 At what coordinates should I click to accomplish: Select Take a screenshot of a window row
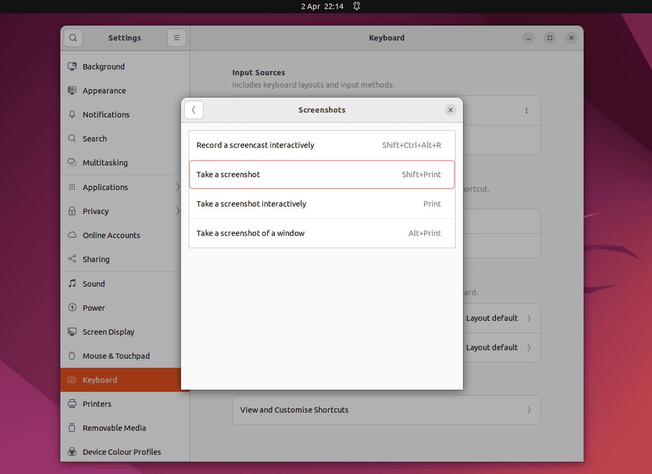point(322,233)
